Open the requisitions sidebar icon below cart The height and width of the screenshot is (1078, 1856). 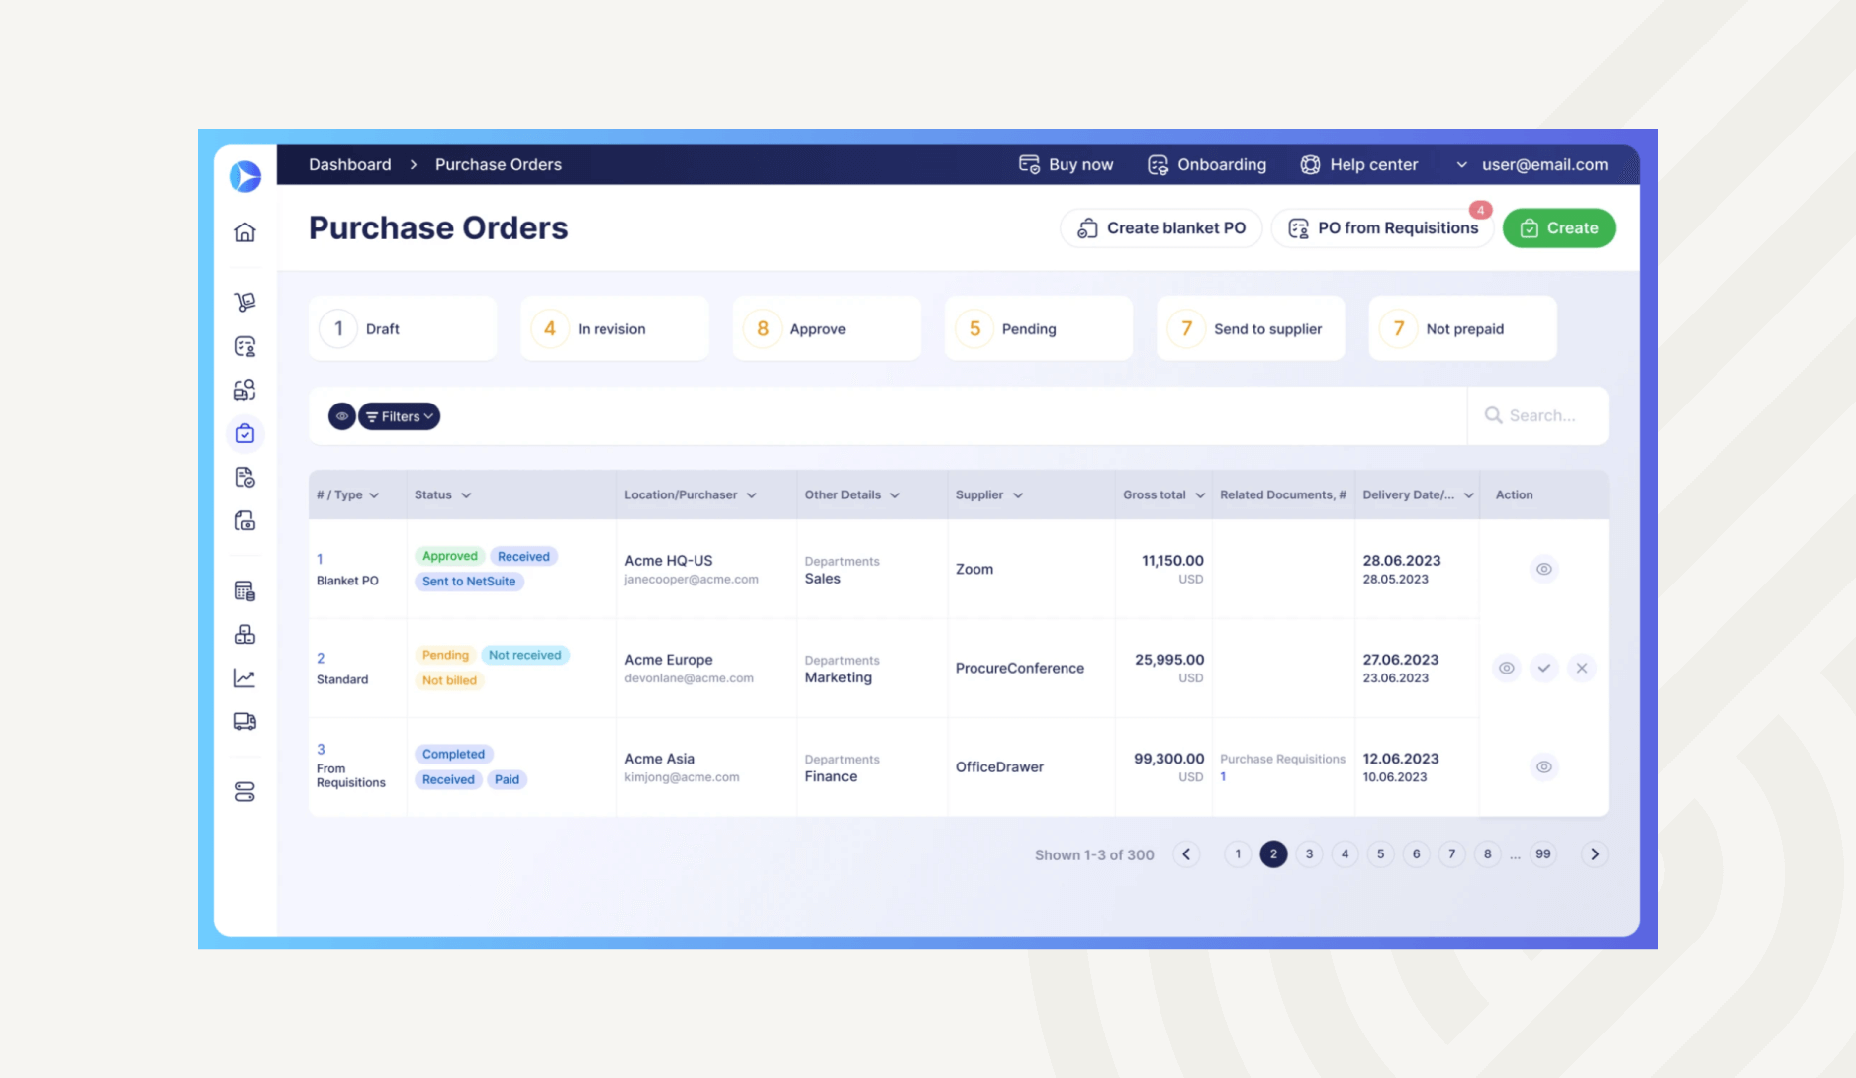[x=245, y=346]
